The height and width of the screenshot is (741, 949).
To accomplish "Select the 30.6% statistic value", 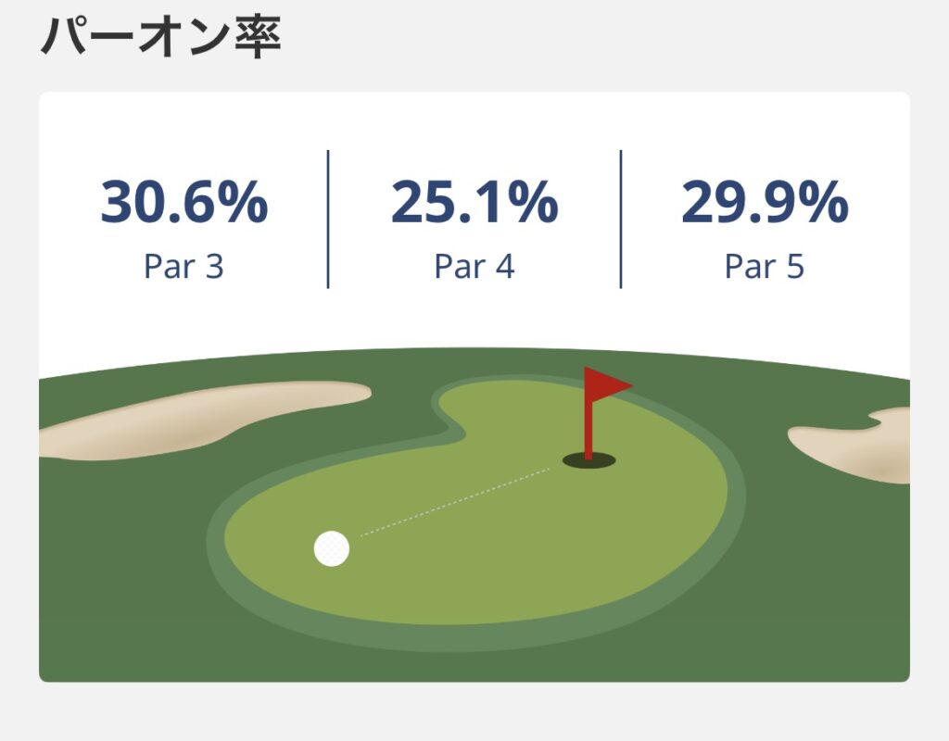I will point(183,203).
